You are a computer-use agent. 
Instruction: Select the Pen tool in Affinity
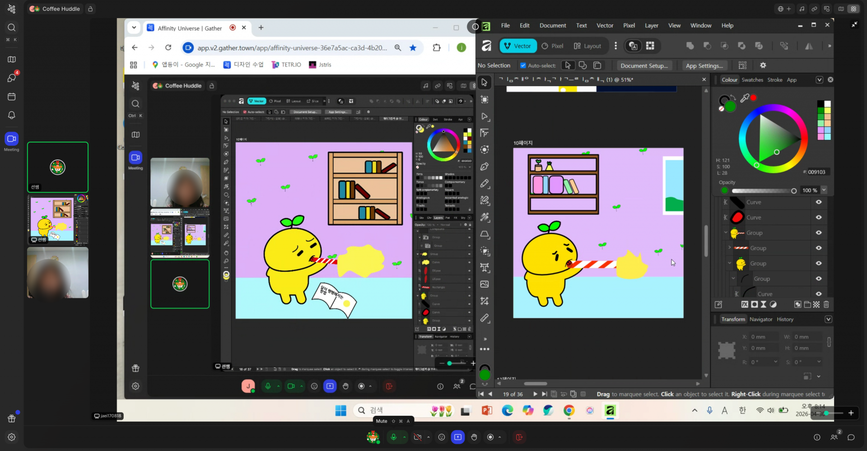[484, 167]
